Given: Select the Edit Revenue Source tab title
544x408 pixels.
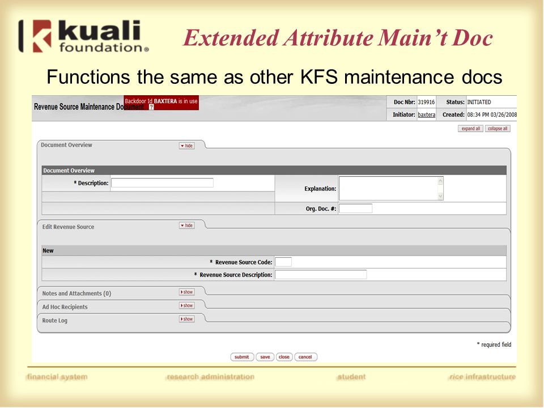Looking at the screenshot, I should pos(69,227).
